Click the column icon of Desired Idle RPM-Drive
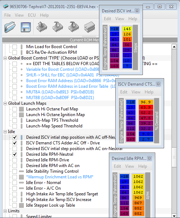180x218 pixels. pyautogui.click(x=22, y=160)
